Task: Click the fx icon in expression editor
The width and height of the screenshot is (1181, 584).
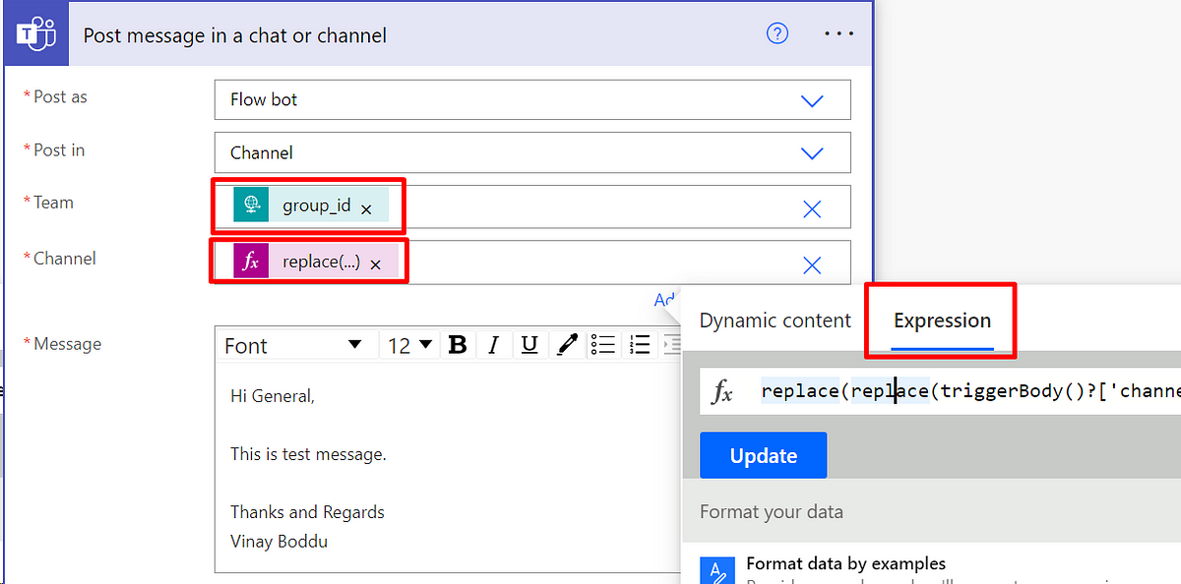Action: pos(723,390)
